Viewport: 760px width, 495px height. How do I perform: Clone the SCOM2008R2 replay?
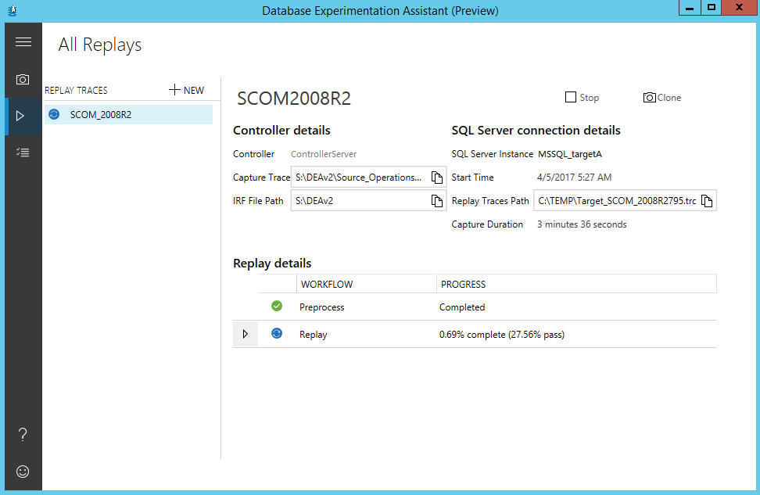click(661, 98)
